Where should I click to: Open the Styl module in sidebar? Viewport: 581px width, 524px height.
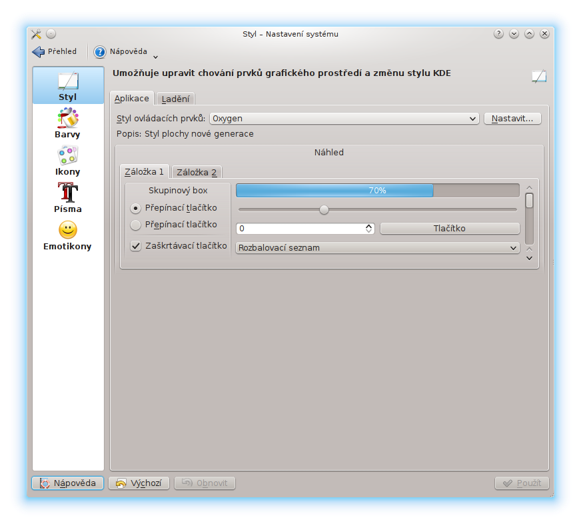point(68,85)
